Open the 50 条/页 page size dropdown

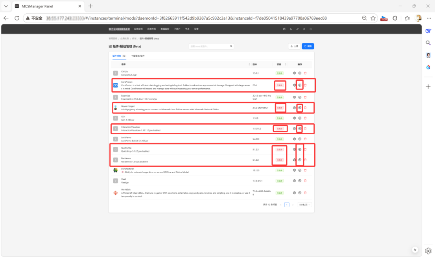(x=304, y=205)
